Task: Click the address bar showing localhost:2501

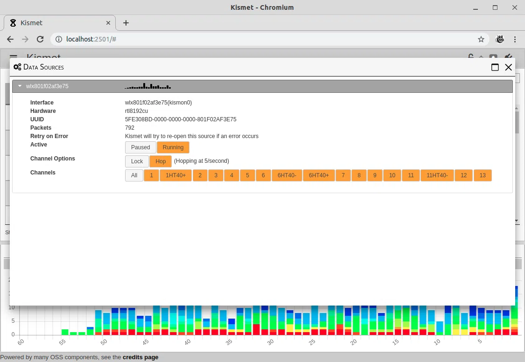Action: click(270, 39)
